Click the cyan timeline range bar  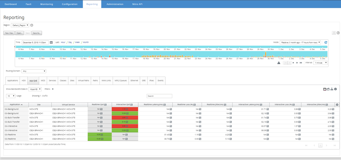(171, 47)
